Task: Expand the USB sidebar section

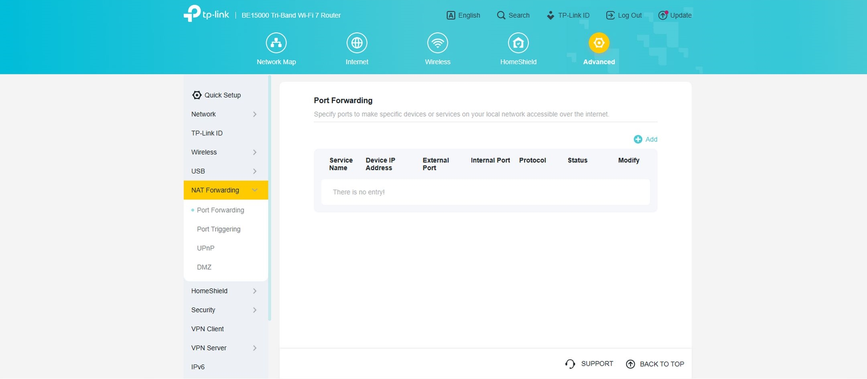Action: coord(224,171)
